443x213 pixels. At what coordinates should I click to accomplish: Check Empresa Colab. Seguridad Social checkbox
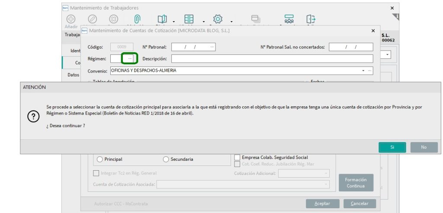pos(237,157)
